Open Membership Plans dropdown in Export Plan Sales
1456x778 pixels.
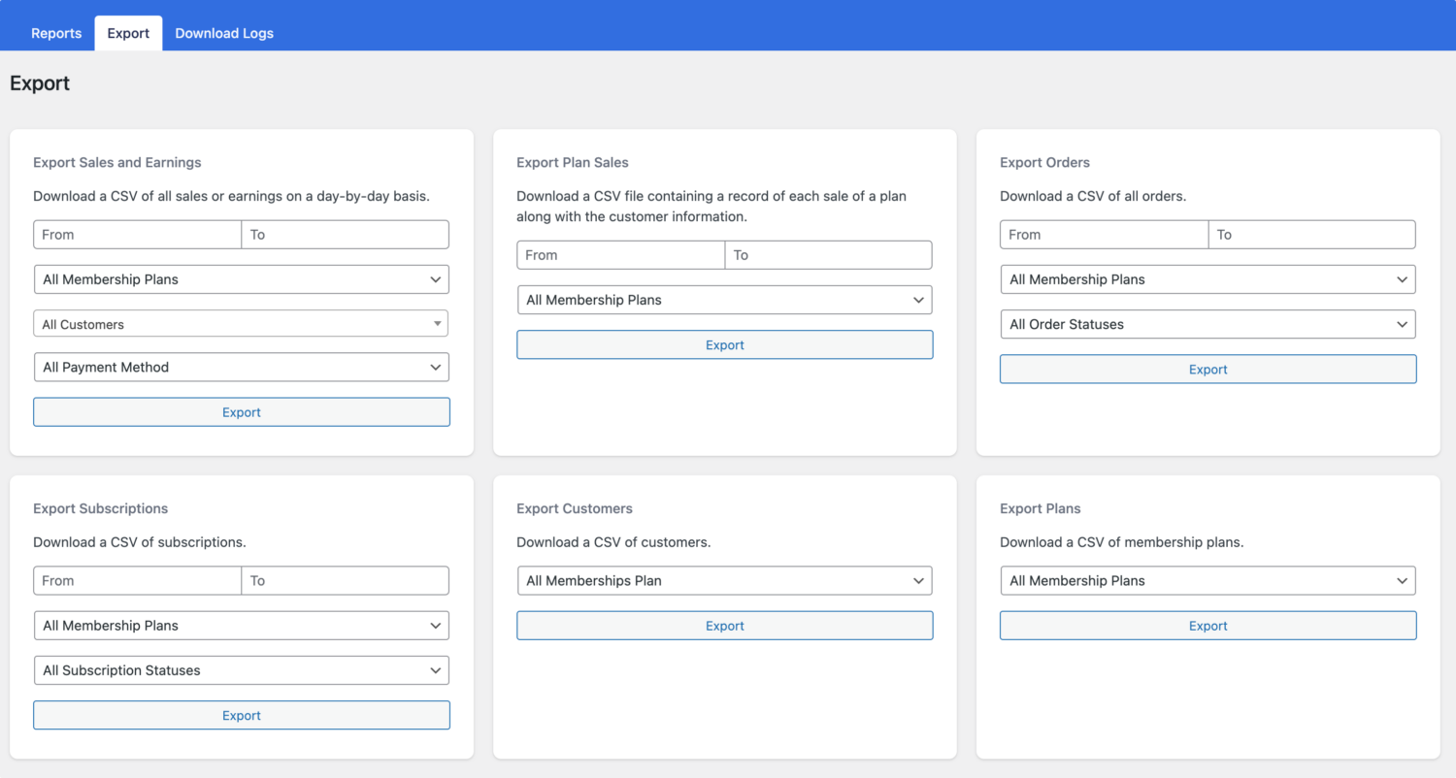(x=725, y=300)
